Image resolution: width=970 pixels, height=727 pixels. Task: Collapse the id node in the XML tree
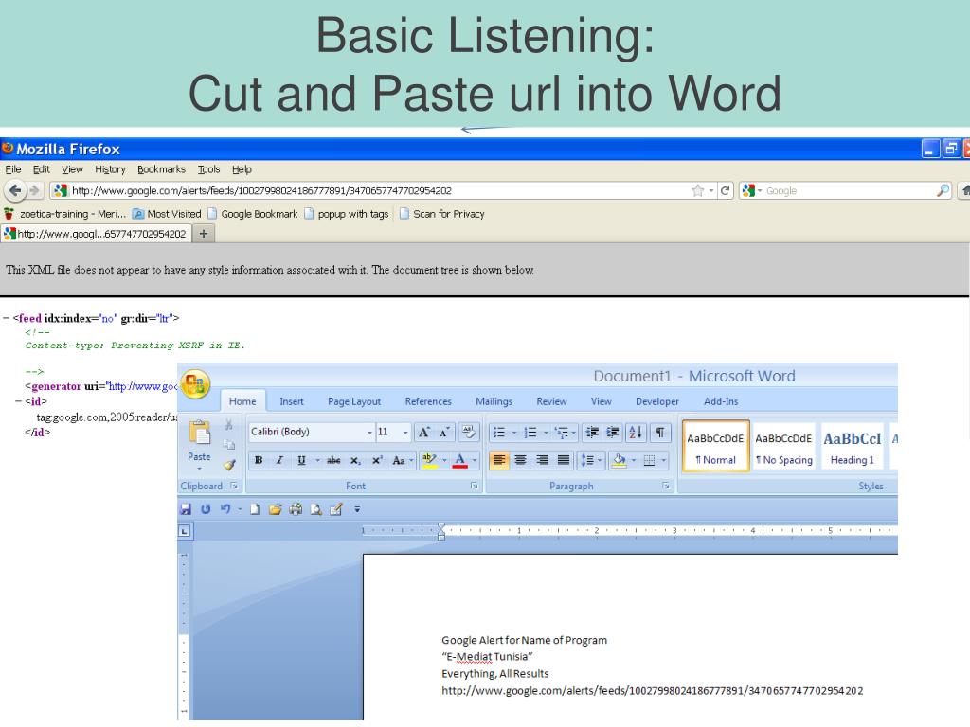point(19,401)
